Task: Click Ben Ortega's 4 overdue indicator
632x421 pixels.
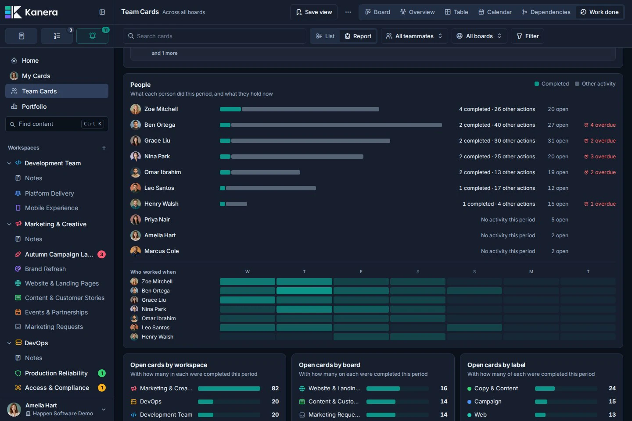Action: pos(600,125)
